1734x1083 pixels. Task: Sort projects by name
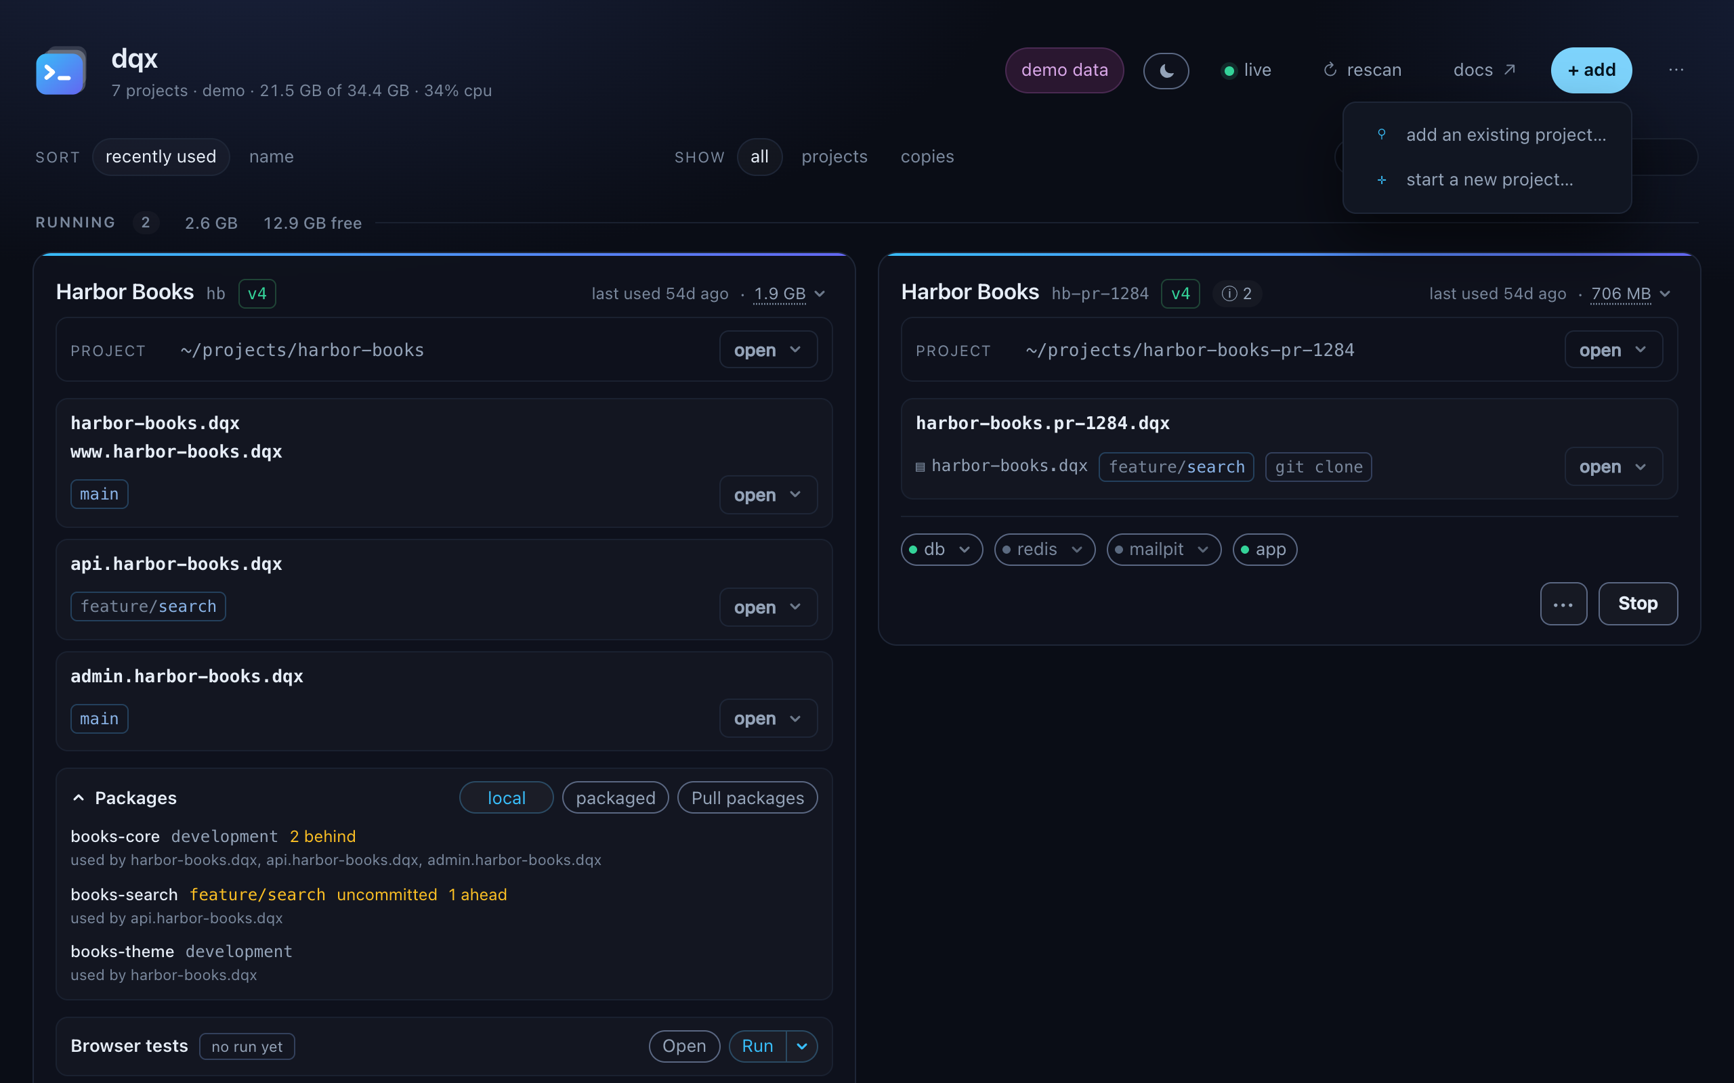pyautogui.click(x=272, y=157)
